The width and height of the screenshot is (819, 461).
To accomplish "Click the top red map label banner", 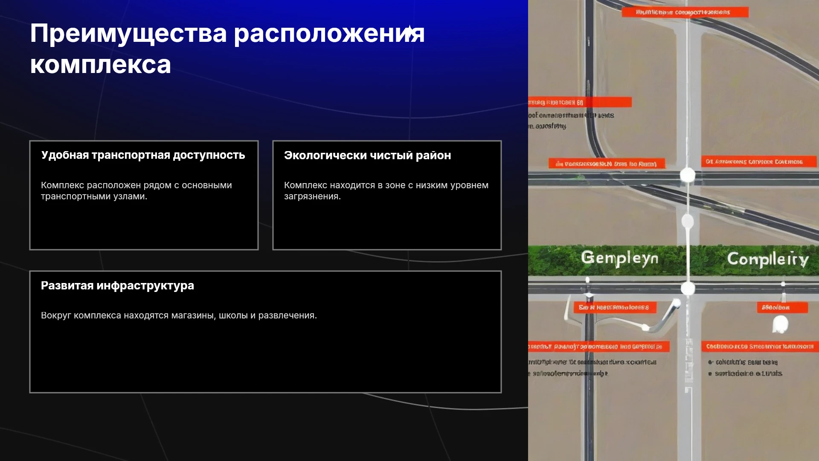I will (x=685, y=12).
